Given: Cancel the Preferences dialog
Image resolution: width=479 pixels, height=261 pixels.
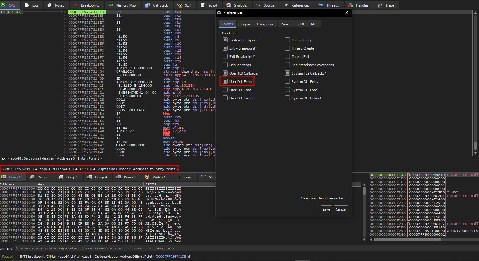Looking at the screenshot, I should [x=341, y=209].
